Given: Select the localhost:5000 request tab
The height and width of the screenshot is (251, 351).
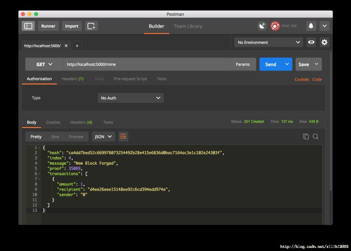Looking at the screenshot, I should [42, 46].
